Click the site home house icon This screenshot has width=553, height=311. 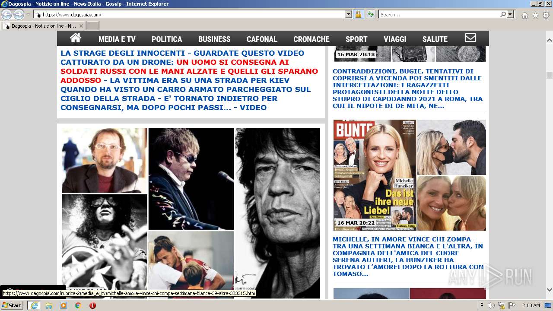point(76,38)
